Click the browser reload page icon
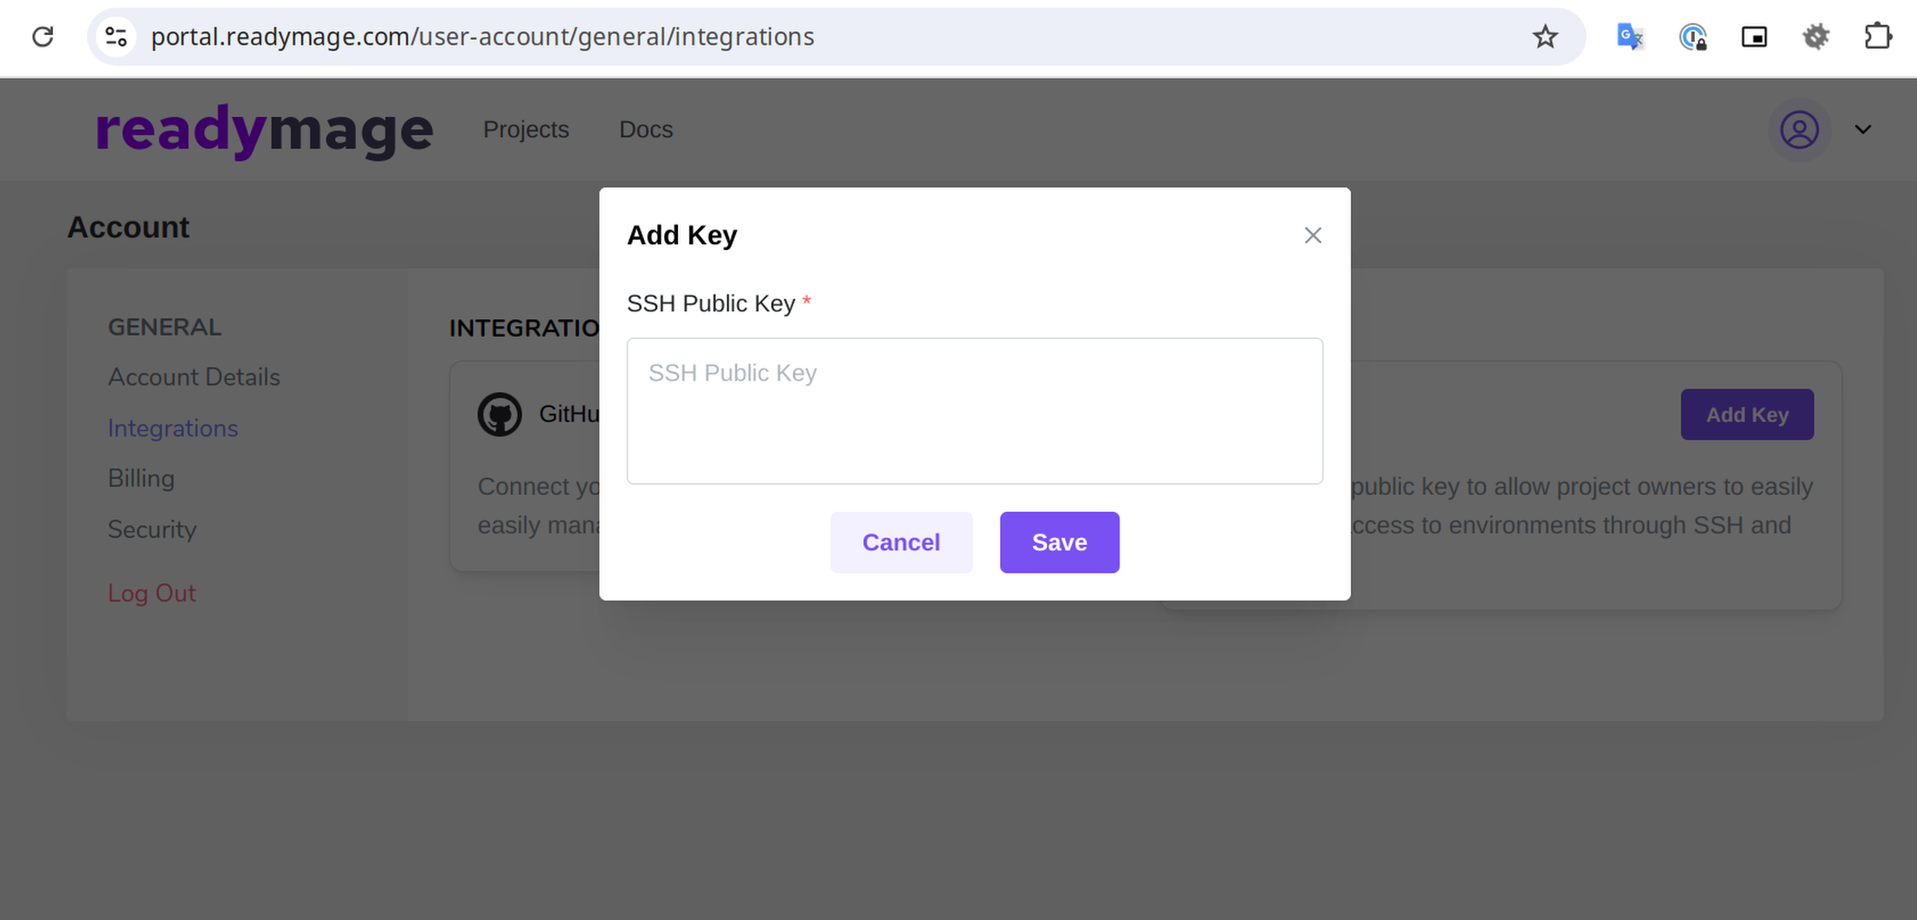Image resolution: width=1917 pixels, height=920 pixels. click(x=43, y=37)
